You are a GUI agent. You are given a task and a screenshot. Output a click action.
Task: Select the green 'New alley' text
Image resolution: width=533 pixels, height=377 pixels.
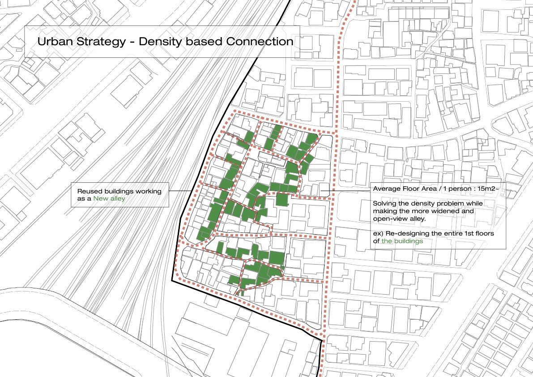click(109, 199)
